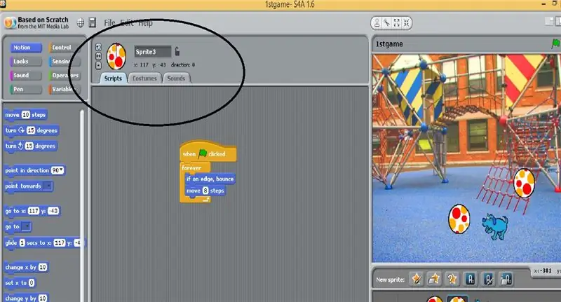561x302 pixels.
Task: Click the stage mouse 'x: -381' readout
Action: tap(543, 271)
